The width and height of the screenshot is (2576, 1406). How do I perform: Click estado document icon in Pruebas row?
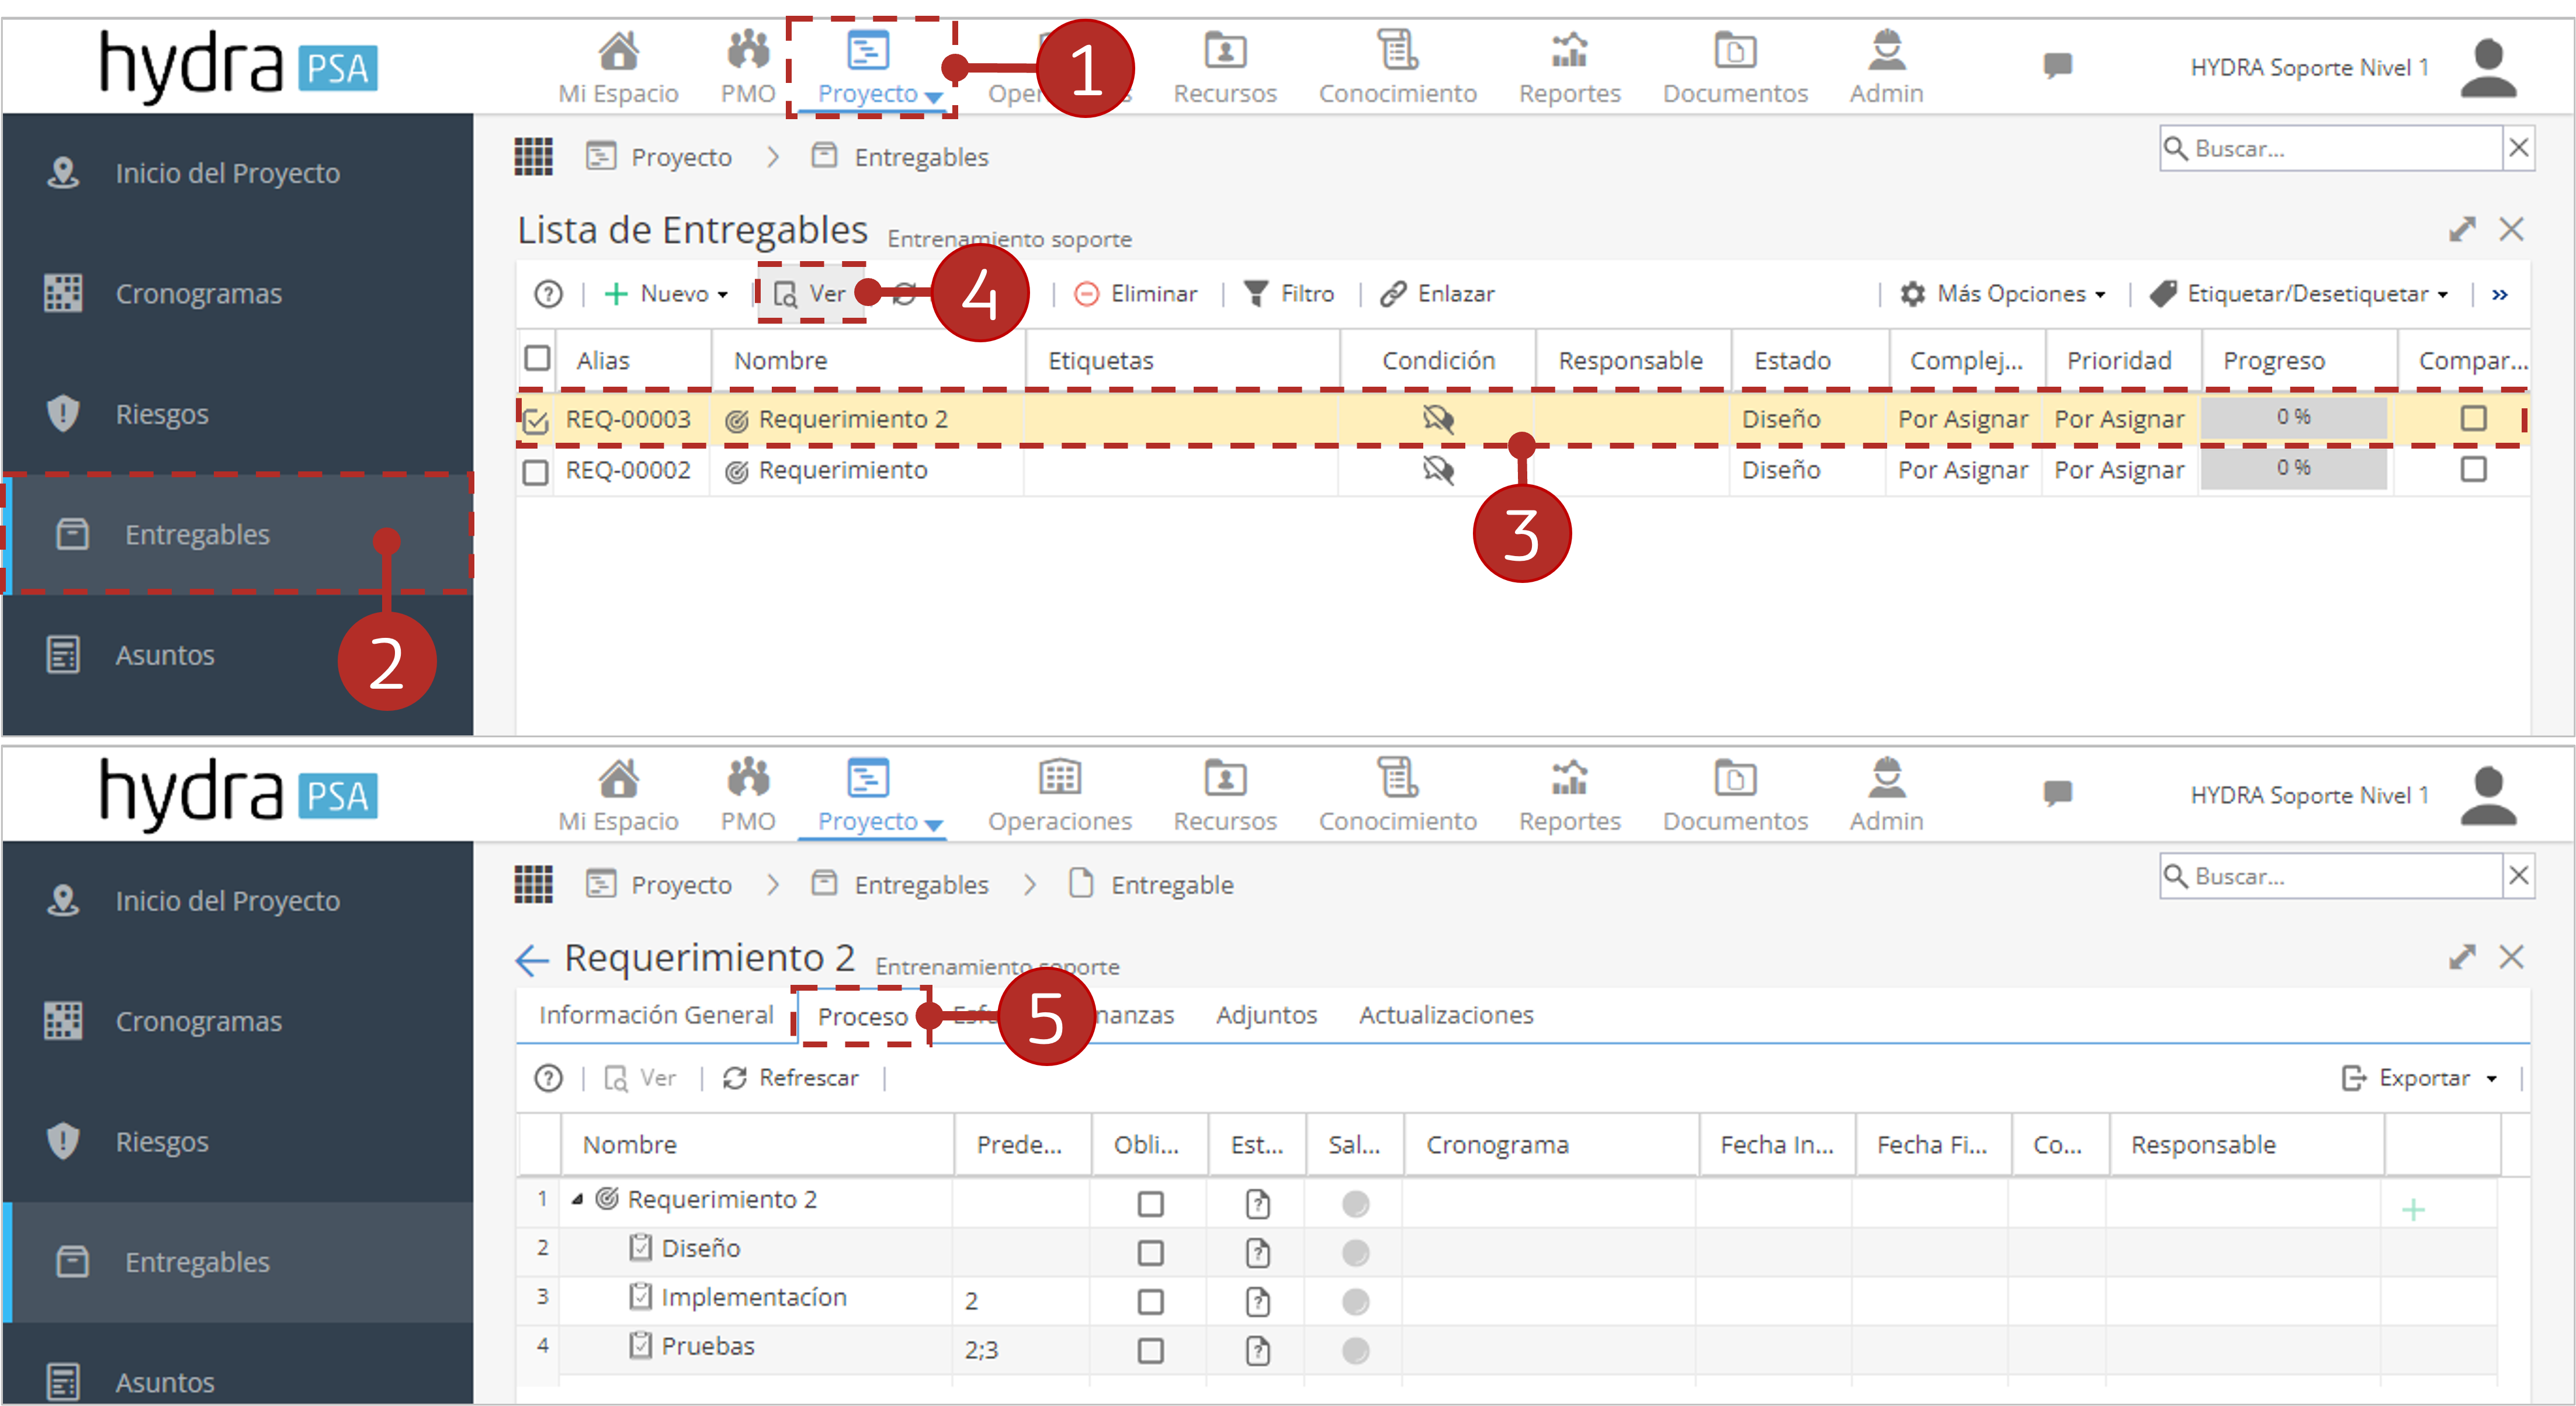(x=1257, y=1351)
